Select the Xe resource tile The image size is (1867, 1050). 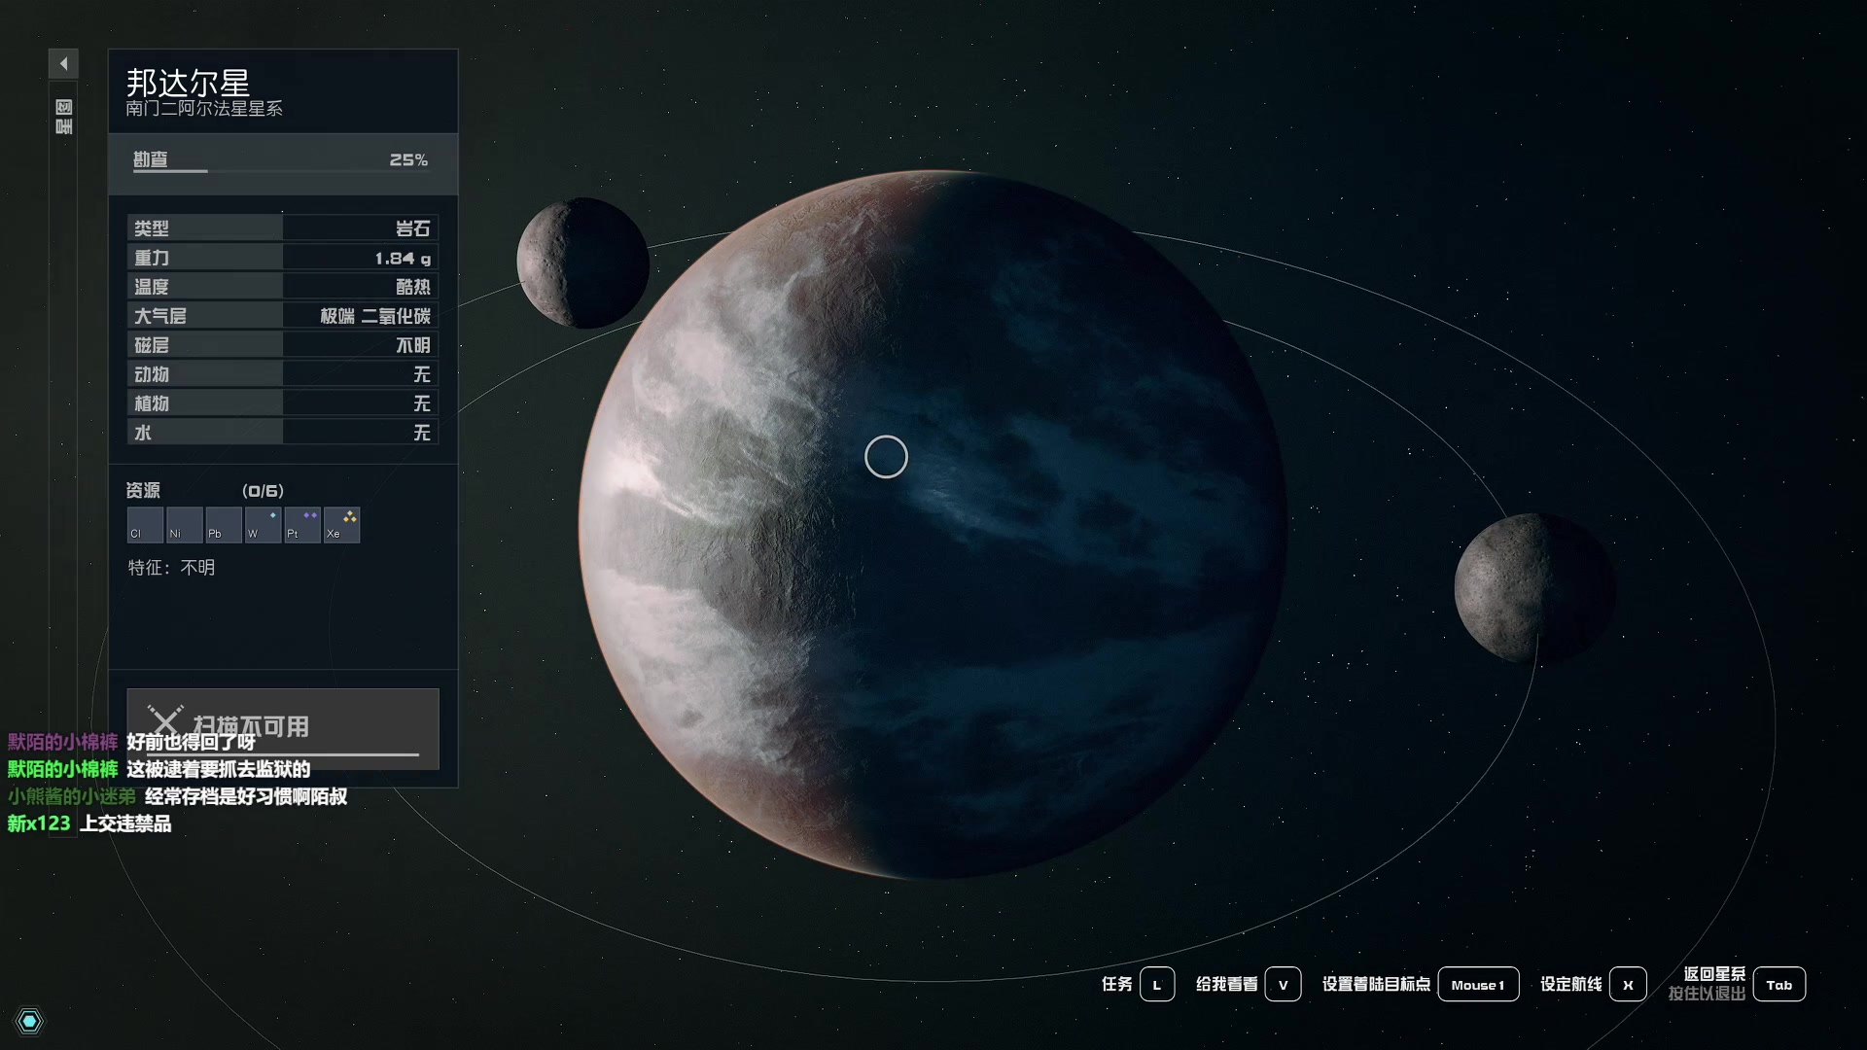(341, 525)
